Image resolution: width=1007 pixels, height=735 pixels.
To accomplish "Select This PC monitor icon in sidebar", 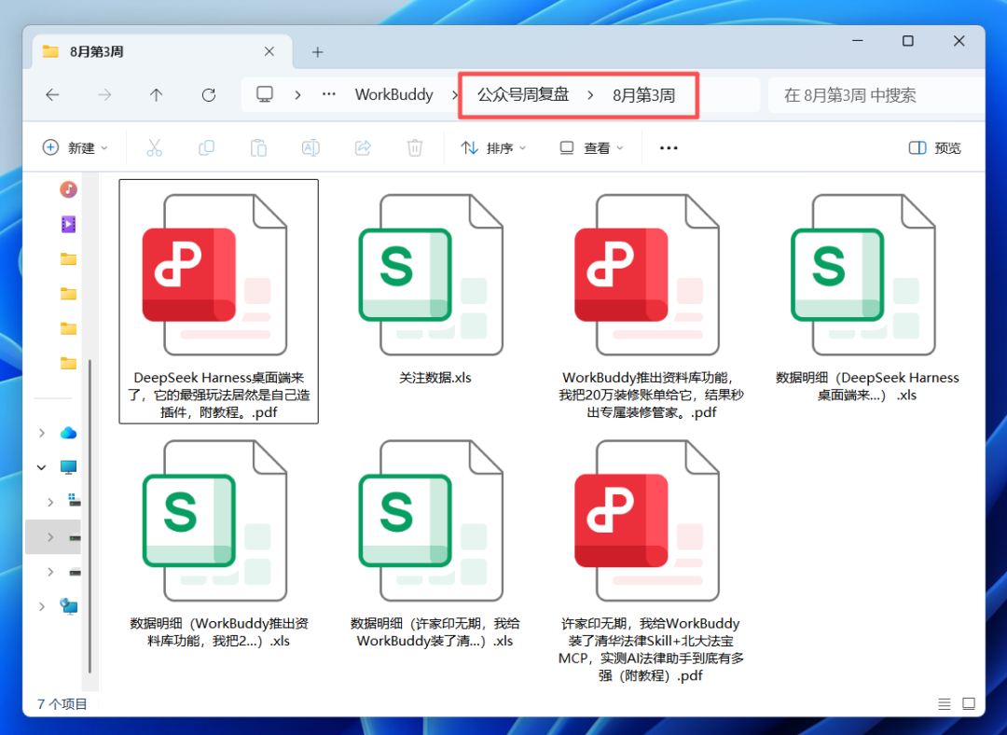I will click(69, 467).
